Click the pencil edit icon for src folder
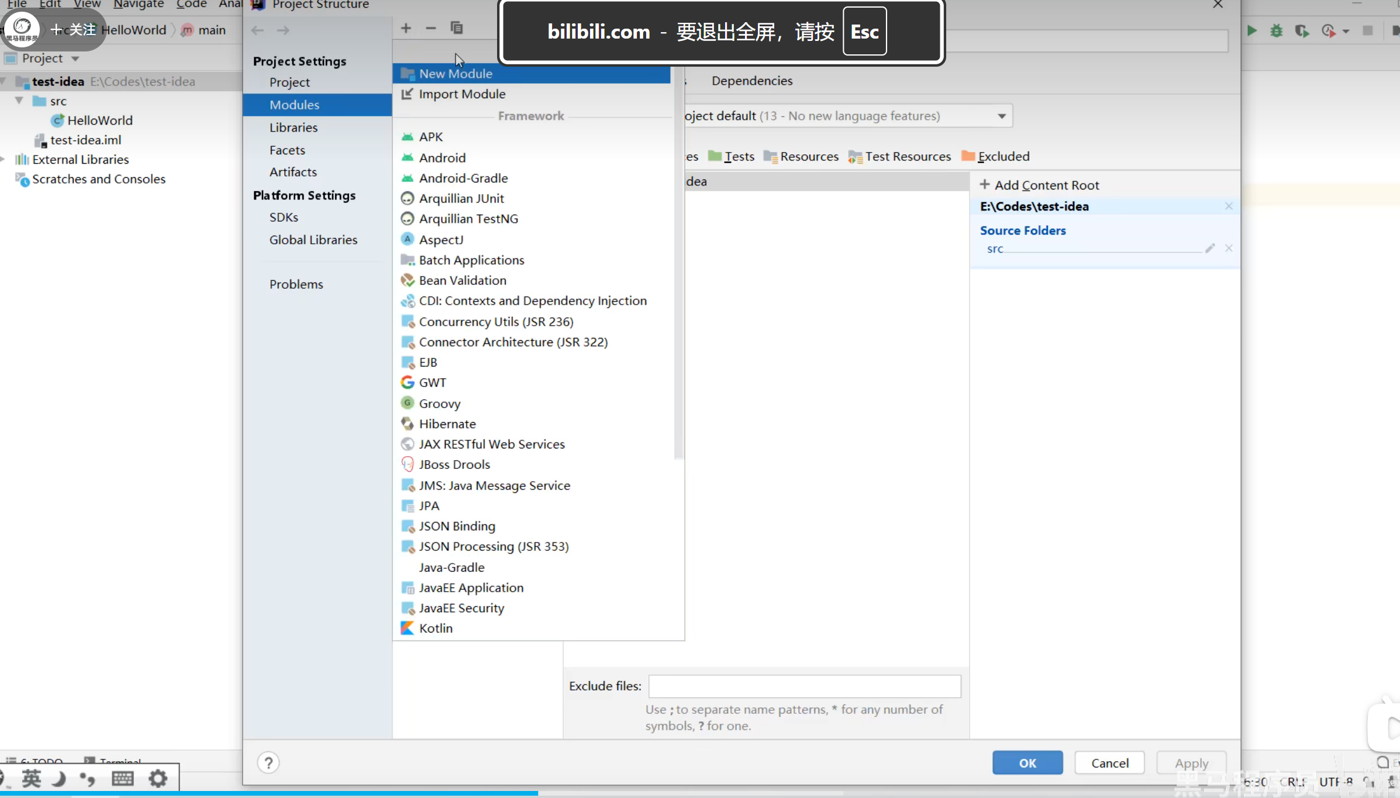Screen dimensions: 1400x798 (x=1210, y=248)
